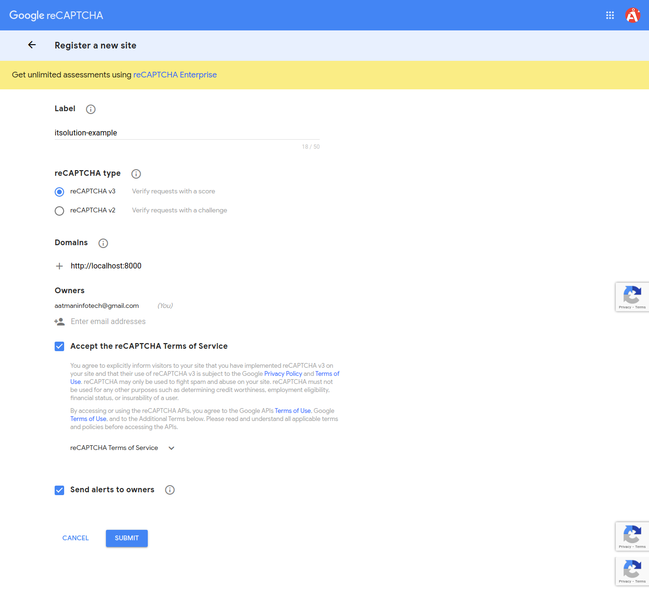Open the account avatar menu
This screenshot has width=649, height=593.
pos(632,15)
